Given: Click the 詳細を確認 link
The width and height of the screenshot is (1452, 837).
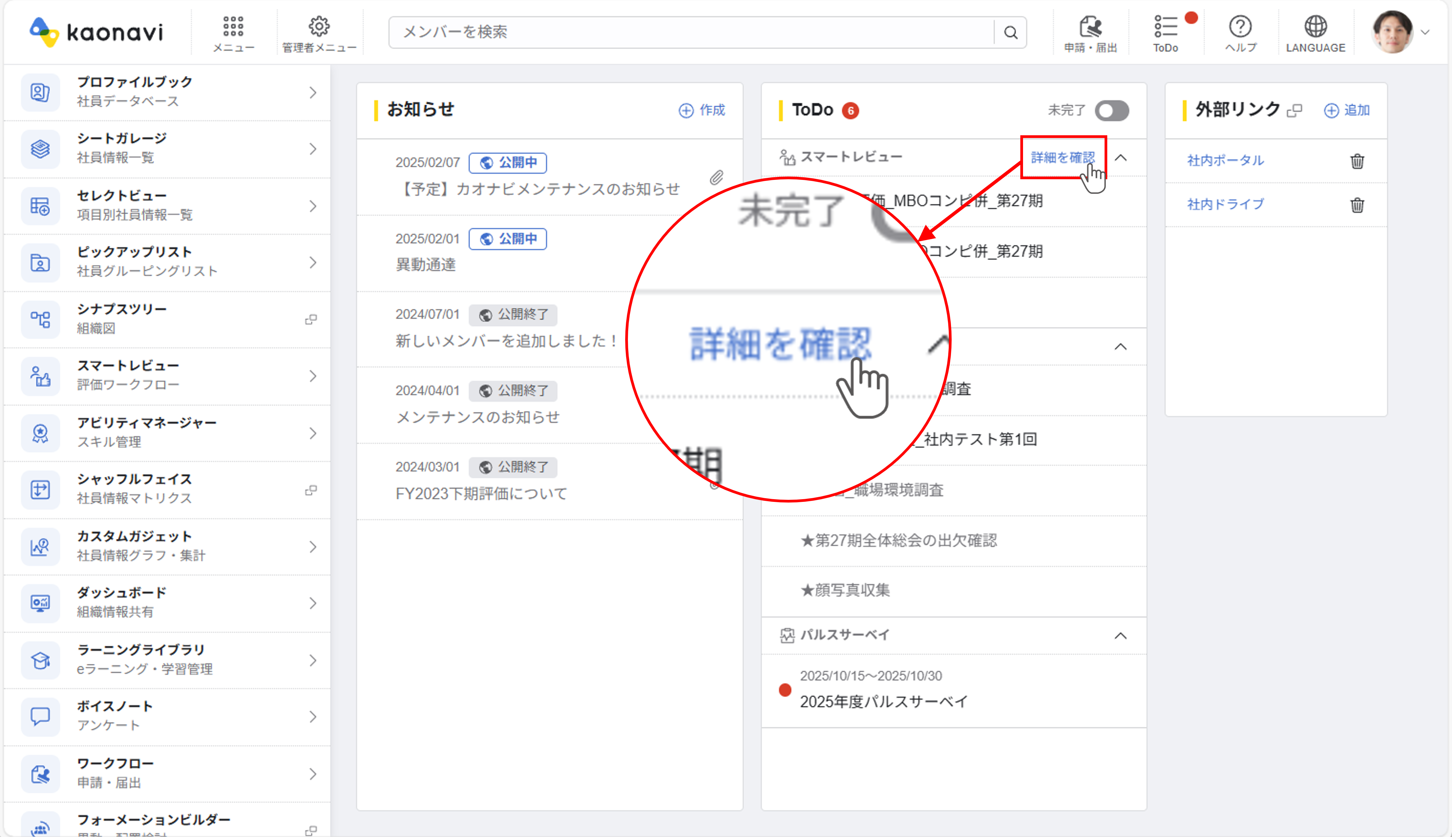Looking at the screenshot, I should pyautogui.click(x=1062, y=158).
